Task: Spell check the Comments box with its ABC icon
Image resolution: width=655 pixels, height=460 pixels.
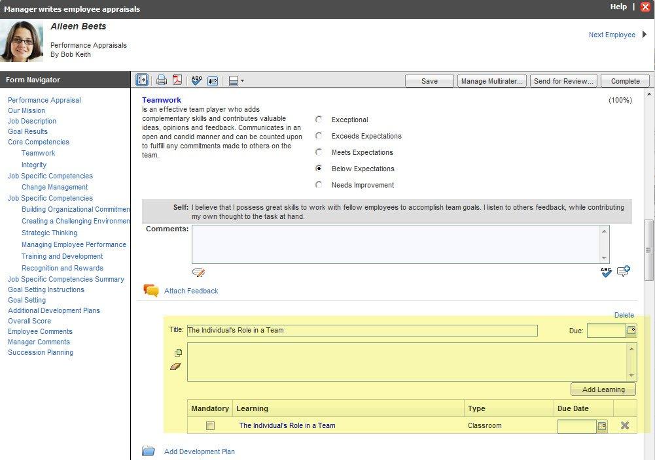Action: pyautogui.click(x=606, y=272)
